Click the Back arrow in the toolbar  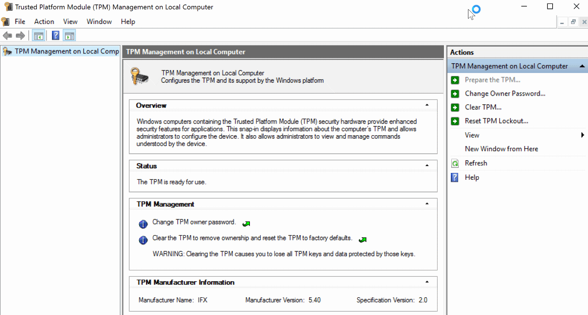7,35
